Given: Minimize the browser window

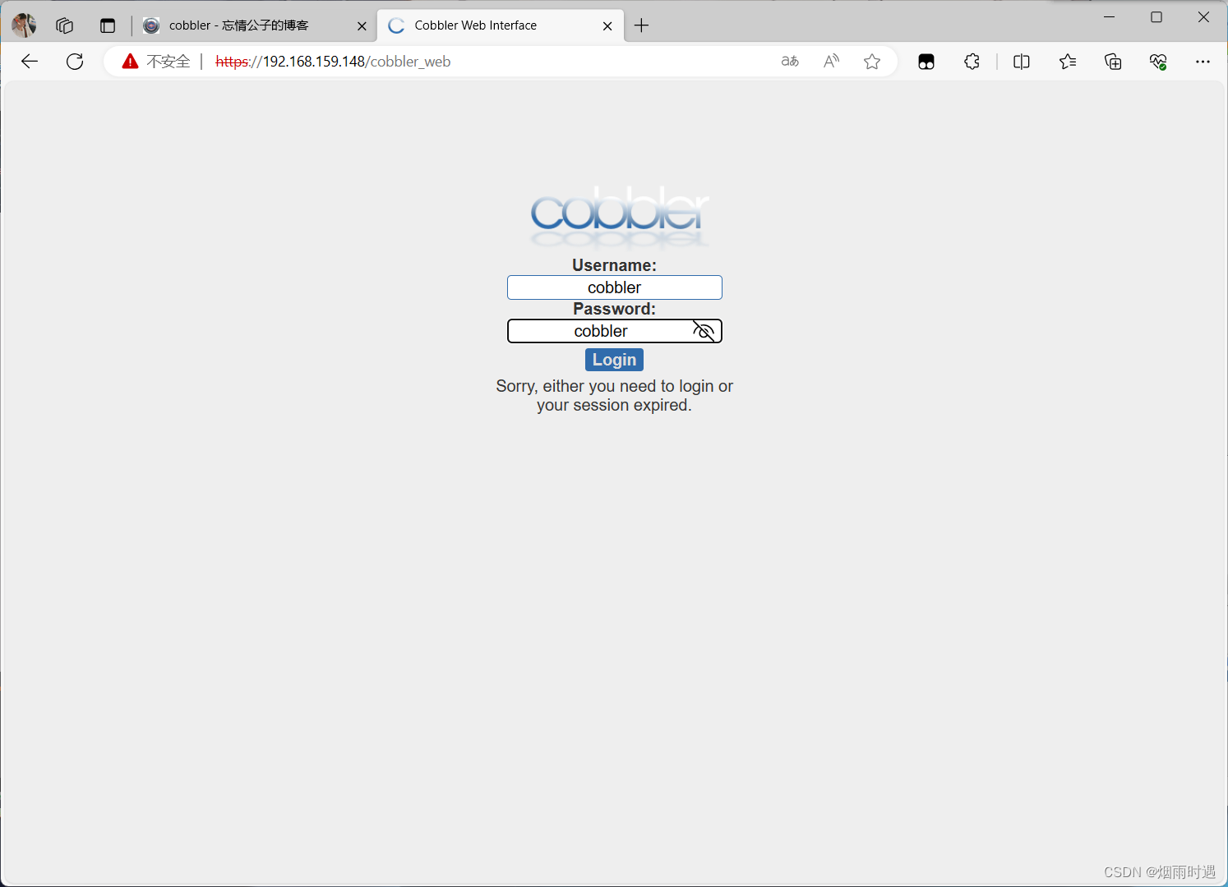Looking at the screenshot, I should 1109,17.
